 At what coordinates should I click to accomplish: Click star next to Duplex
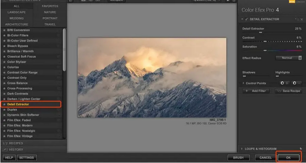(x=4, y=110)
